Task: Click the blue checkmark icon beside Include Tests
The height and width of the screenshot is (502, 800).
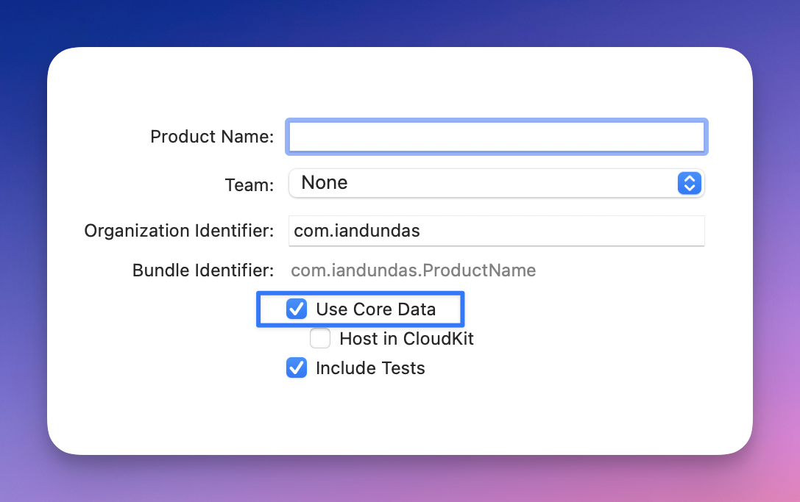Action: click(297, 368)
